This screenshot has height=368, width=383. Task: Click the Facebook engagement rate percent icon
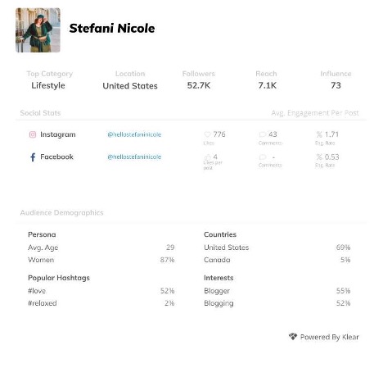(319, 157)
